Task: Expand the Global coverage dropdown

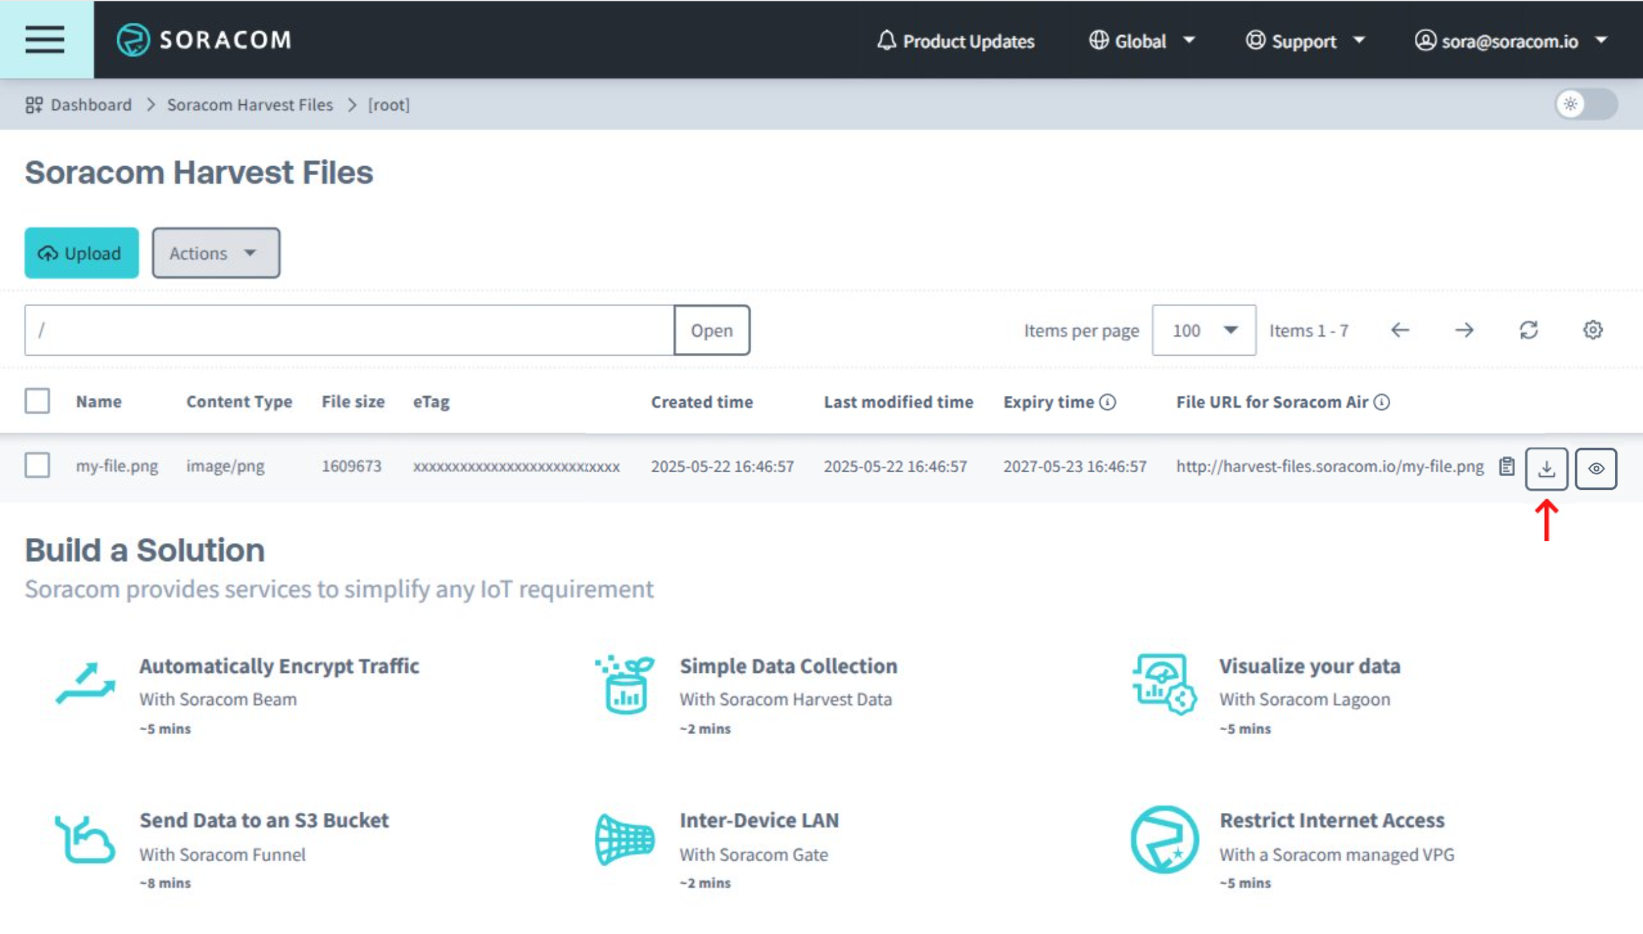Action: 1142,41
